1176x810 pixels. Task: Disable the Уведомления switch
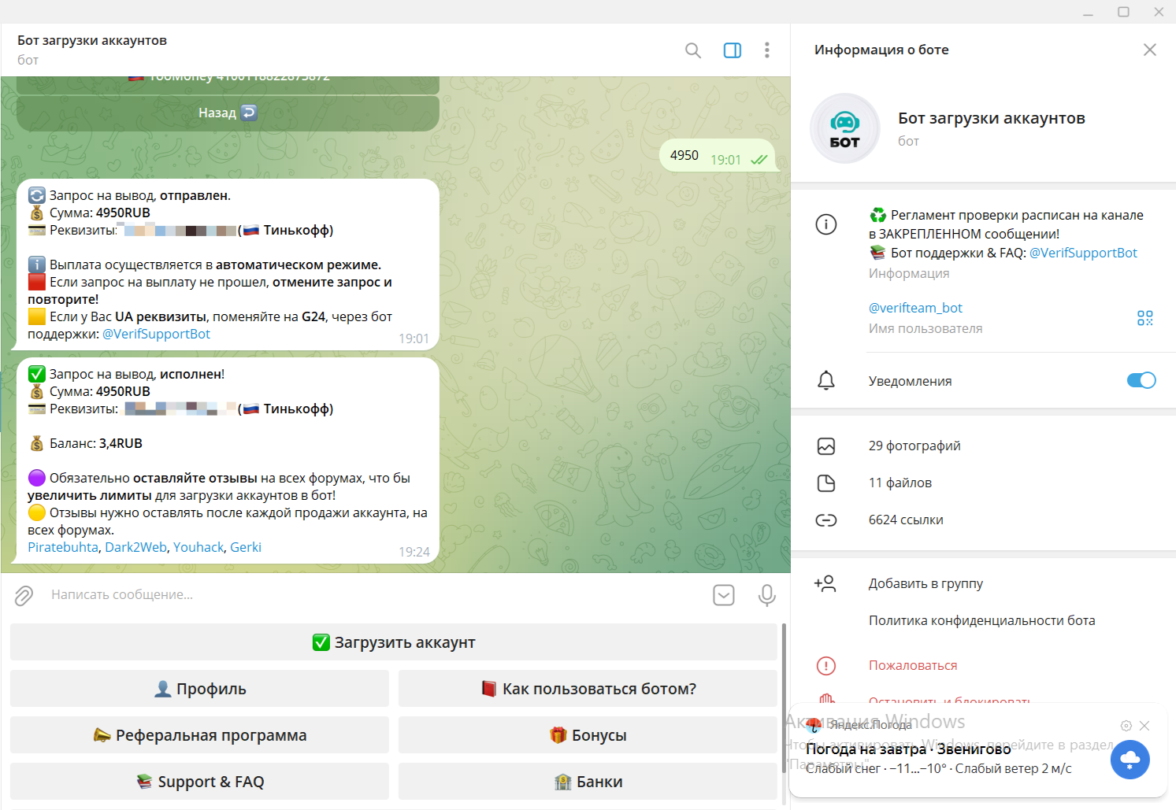click(1141, 380)
